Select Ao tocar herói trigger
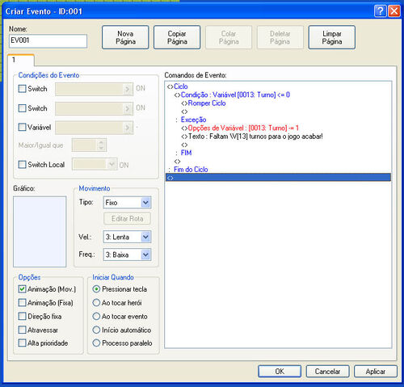 click(x=96, y=302)
